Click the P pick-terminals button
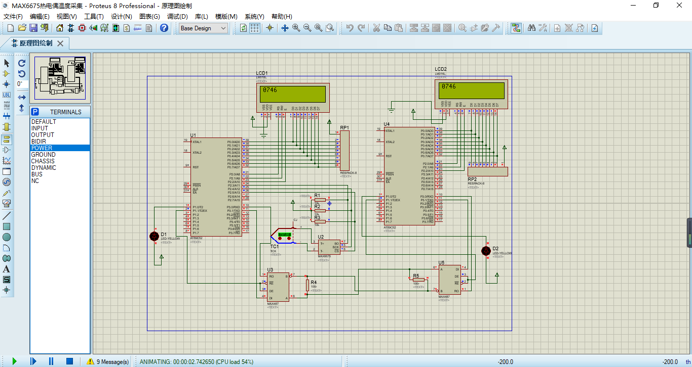This screenshot has width=692, height=367. coord(35,112)
